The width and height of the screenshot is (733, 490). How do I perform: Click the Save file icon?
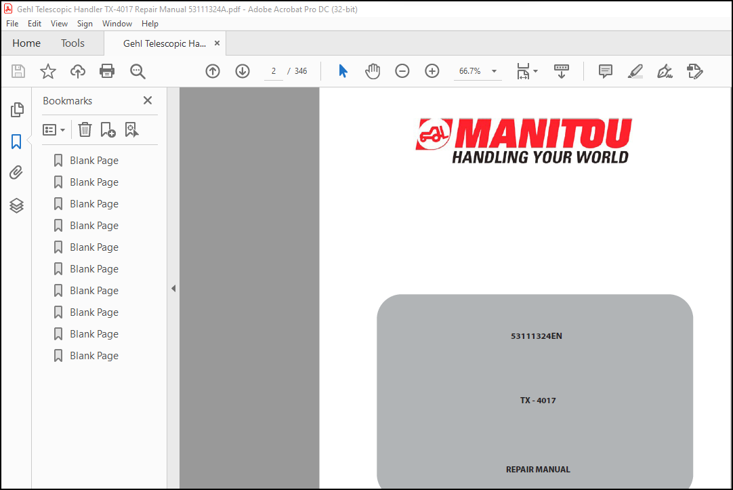pyautogui.click(x=18, y=71)
